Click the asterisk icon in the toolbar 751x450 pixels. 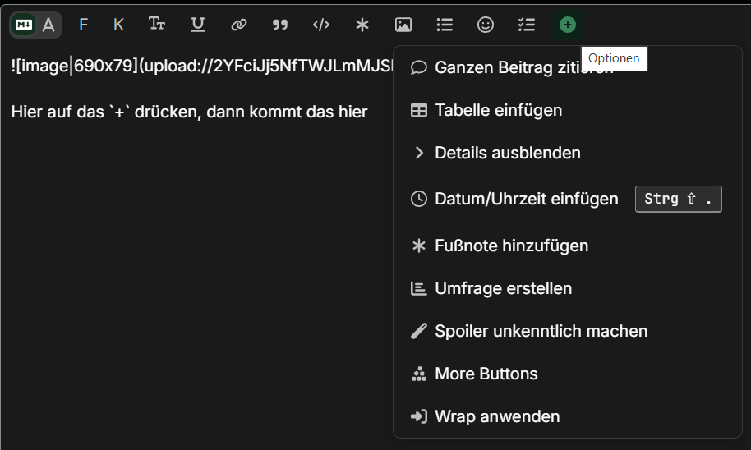pyautogui.click(x=362, y=25)
